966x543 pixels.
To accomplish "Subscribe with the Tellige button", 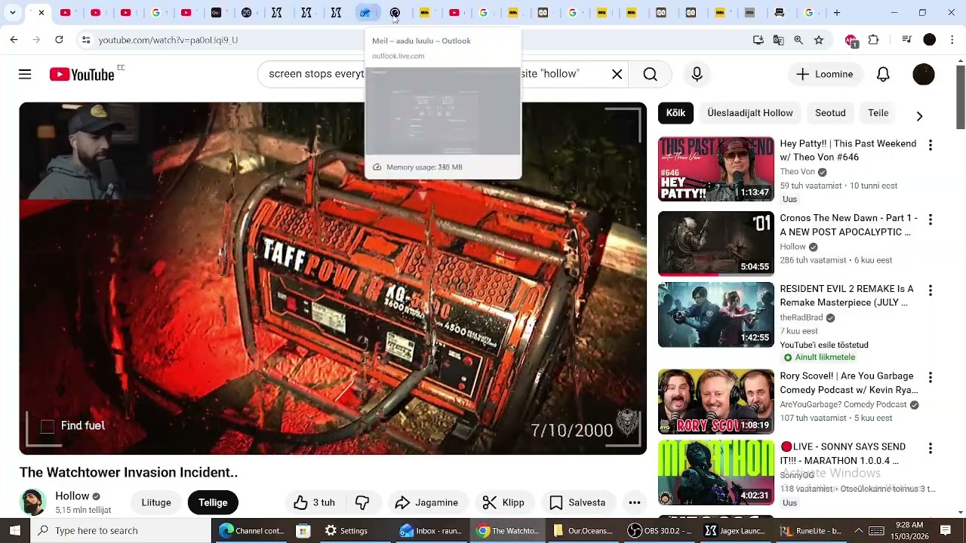I will 213,502.
